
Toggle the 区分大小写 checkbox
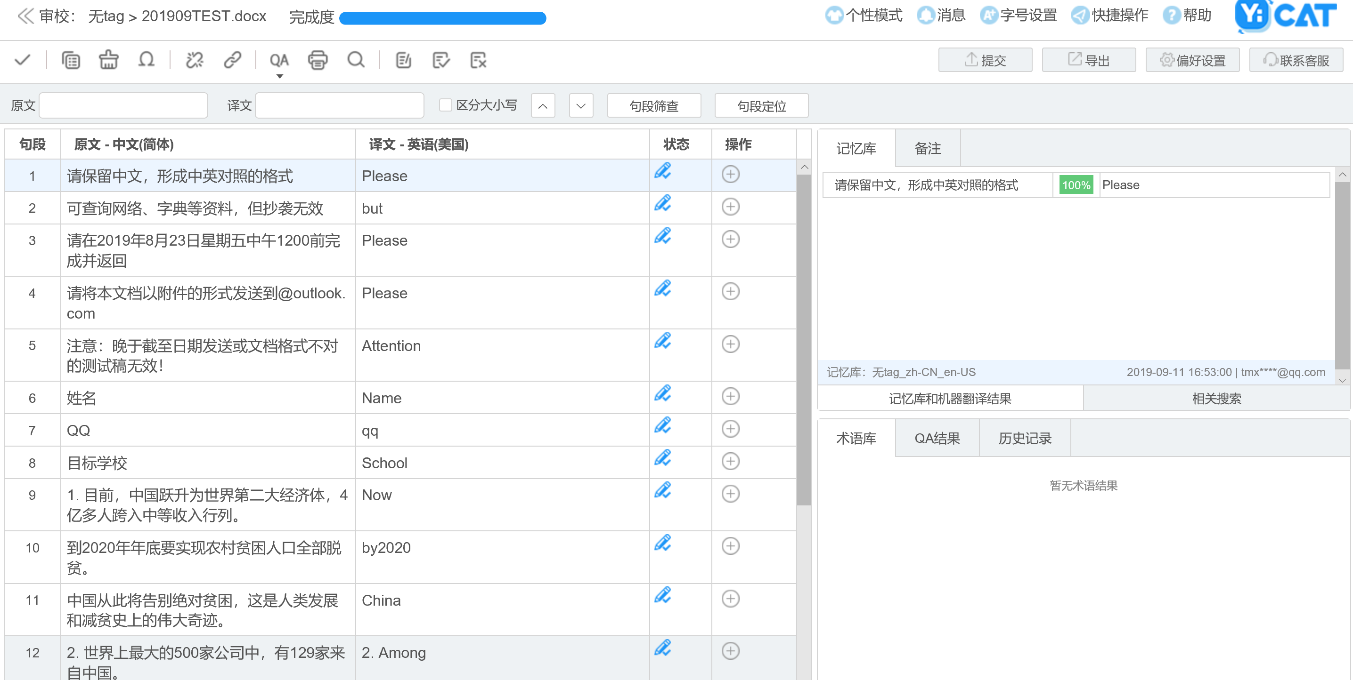click(x=445, y=105)
